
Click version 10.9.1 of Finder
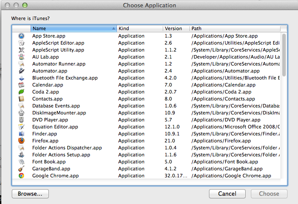pyautogui.click(x=172, y=134)
